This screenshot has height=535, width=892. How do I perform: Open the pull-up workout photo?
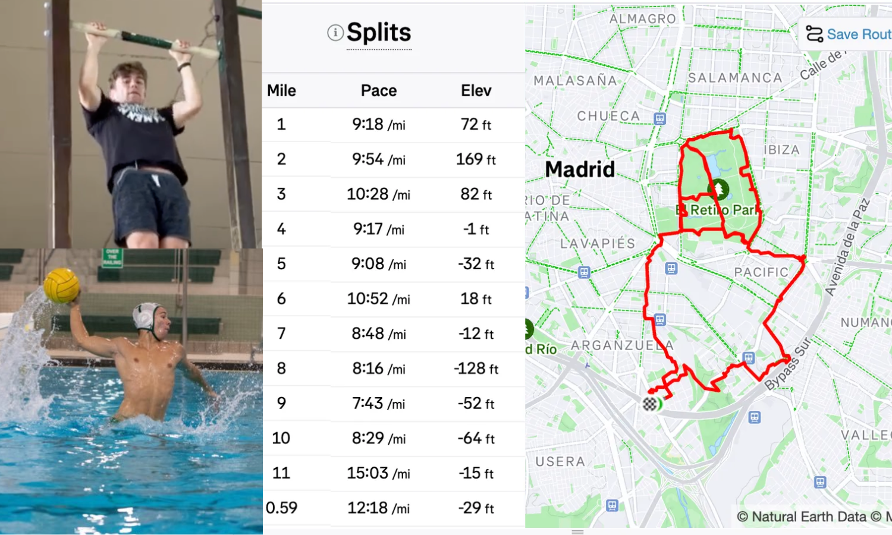(131, 124)
